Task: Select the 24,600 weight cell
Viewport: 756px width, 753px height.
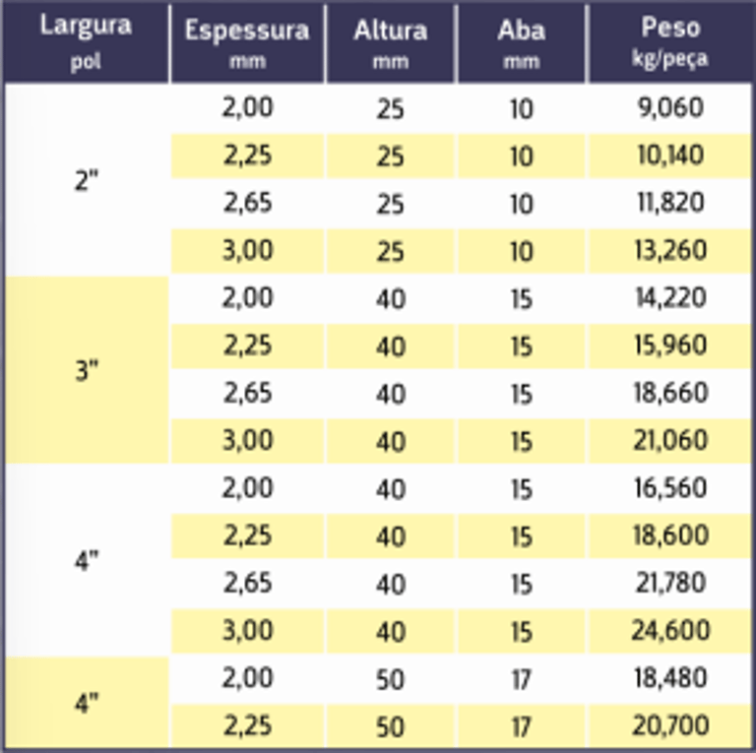Action: coord(669,631)
